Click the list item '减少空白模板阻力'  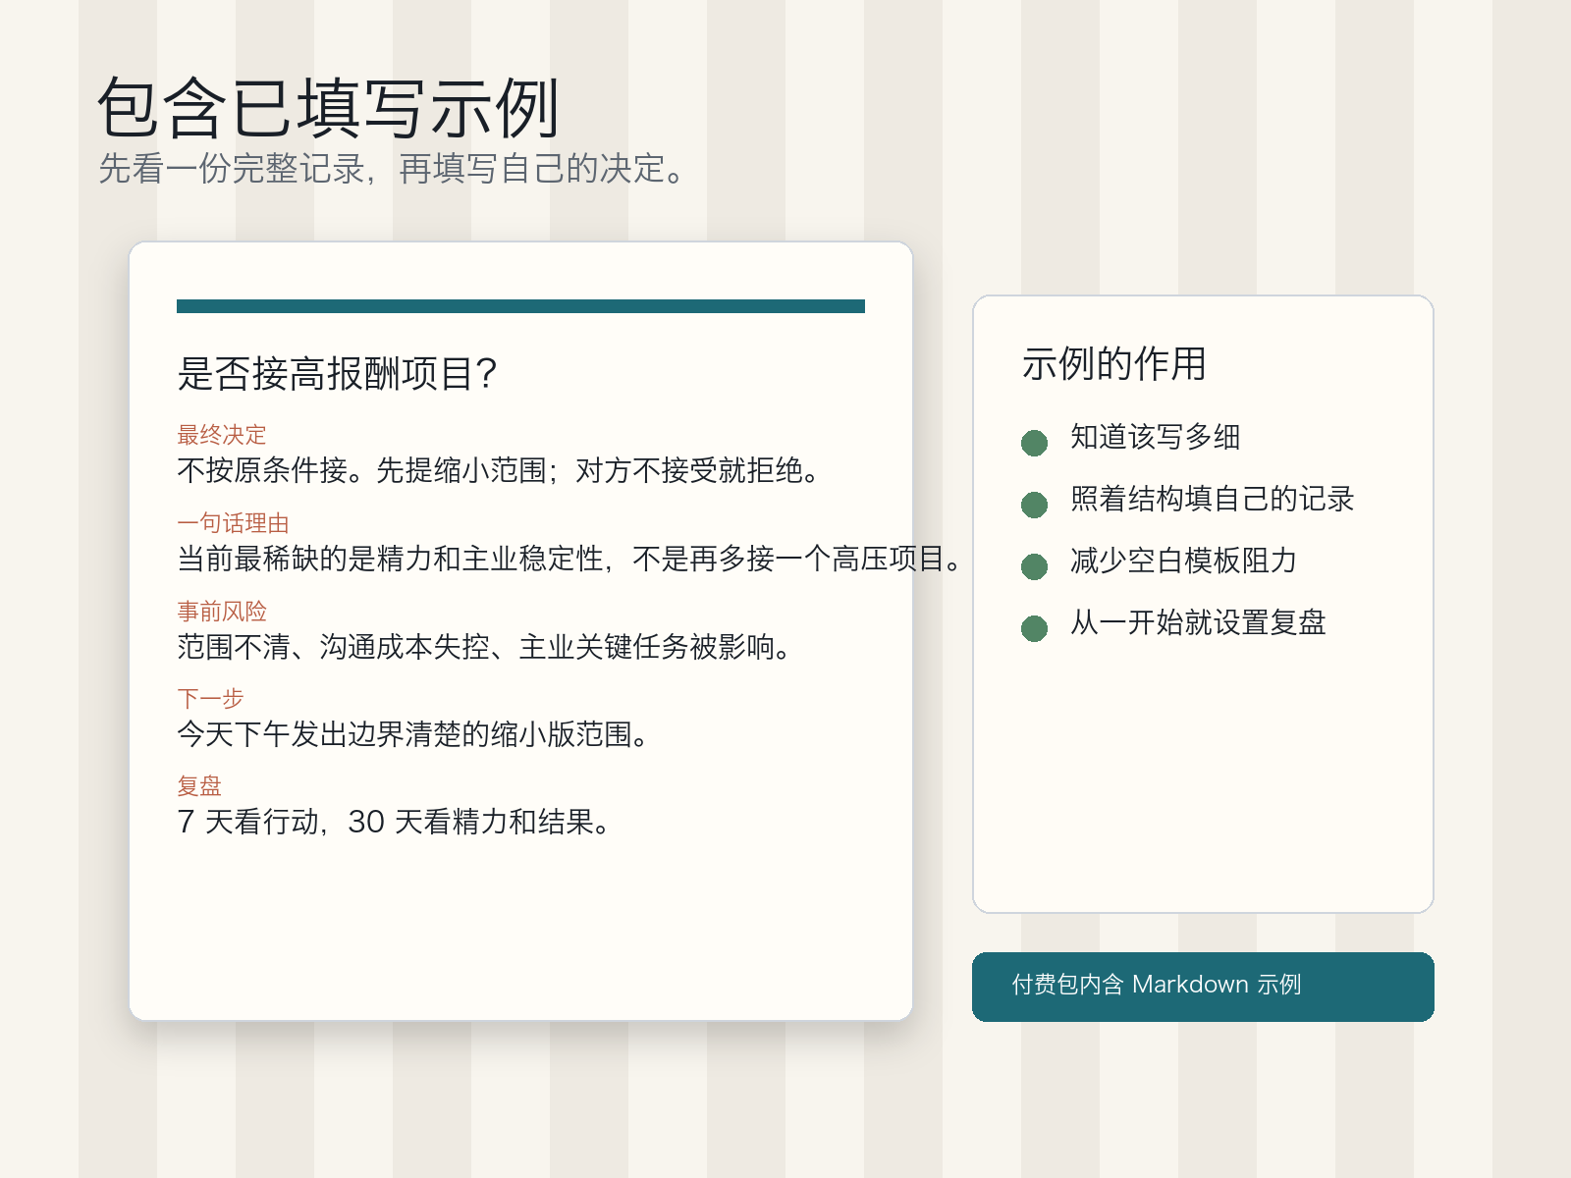(1184, 560)
